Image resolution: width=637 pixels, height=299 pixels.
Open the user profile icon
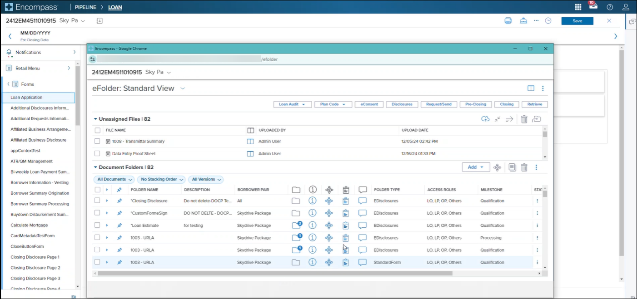tap(626, 7)
